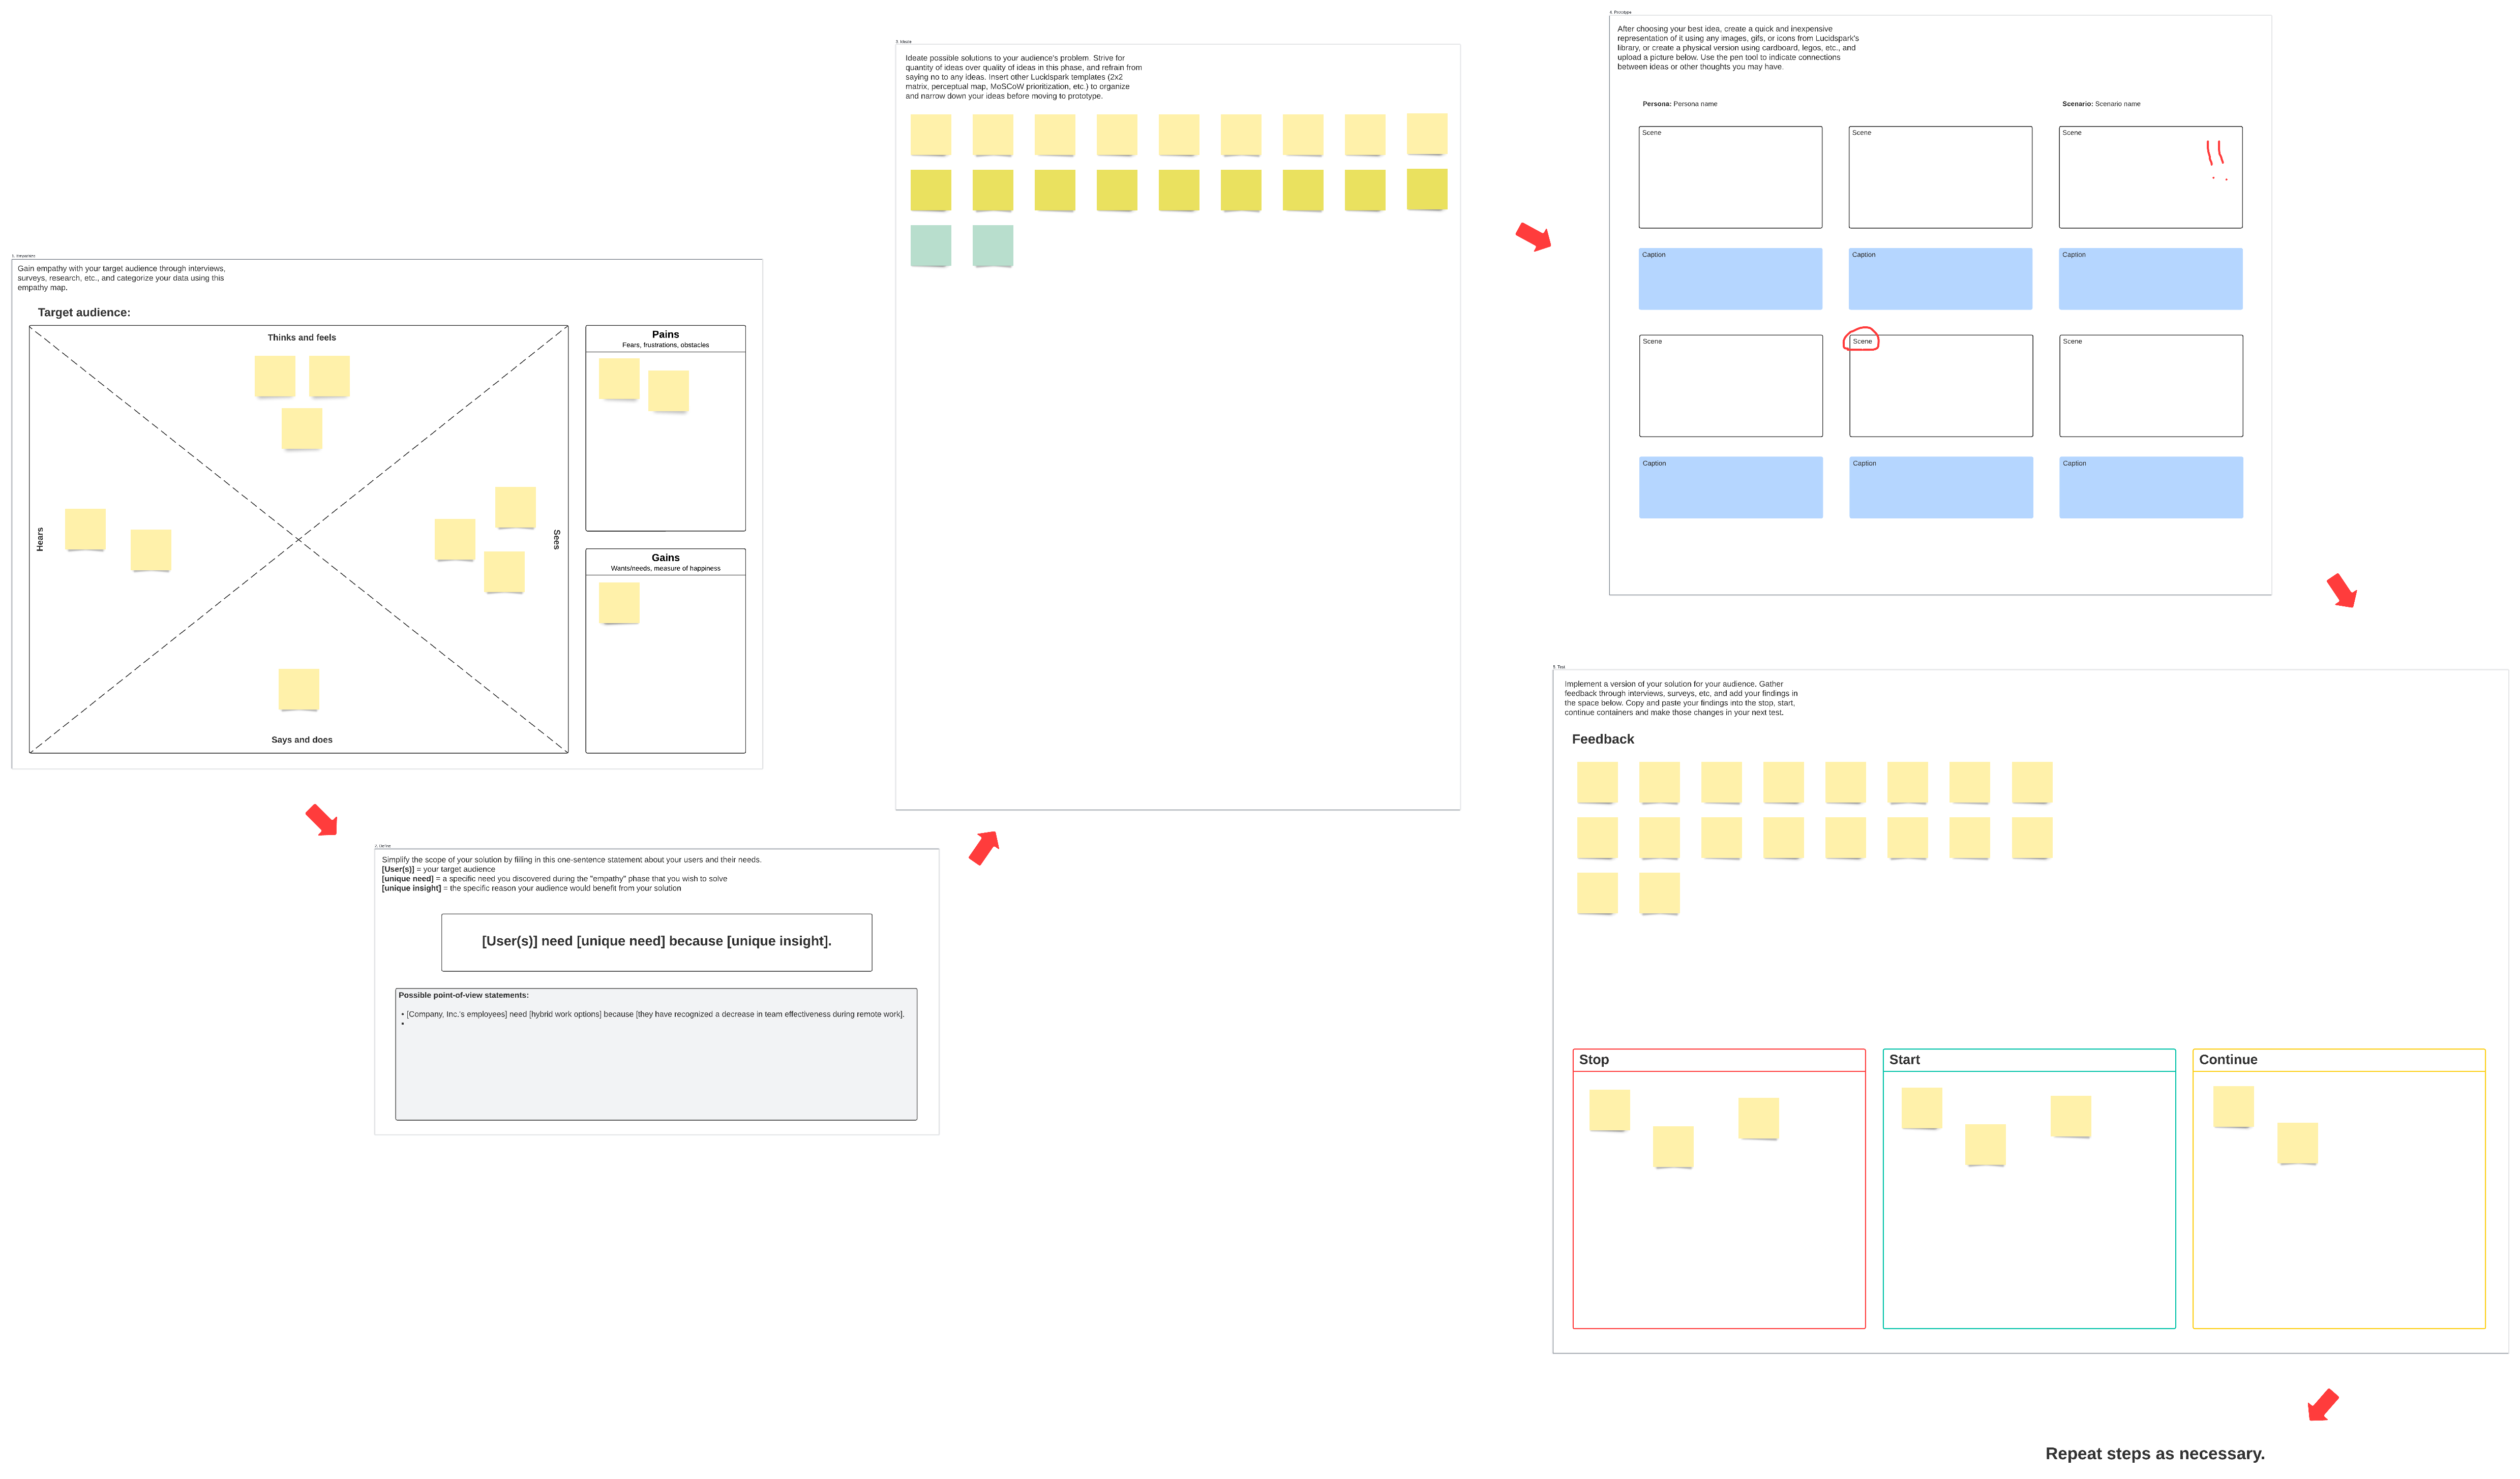The width and height of the screenshot is (2520, 1479).
Task: Click the 'Target audience:' label
Action: click(84, 313)
